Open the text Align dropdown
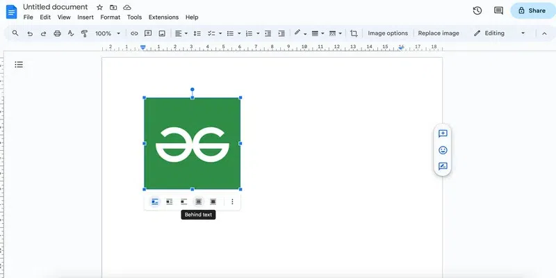This screenshot has width=556, height=278. [181, 33]
